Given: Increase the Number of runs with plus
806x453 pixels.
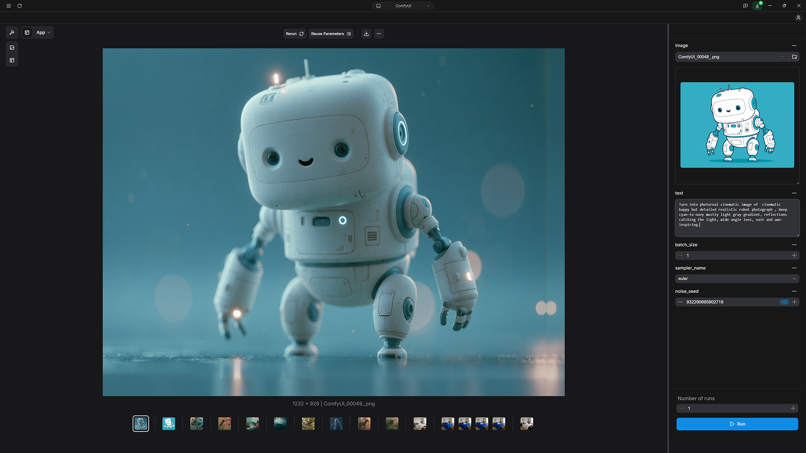Looking at the screenshot, I should pos(793,408).
